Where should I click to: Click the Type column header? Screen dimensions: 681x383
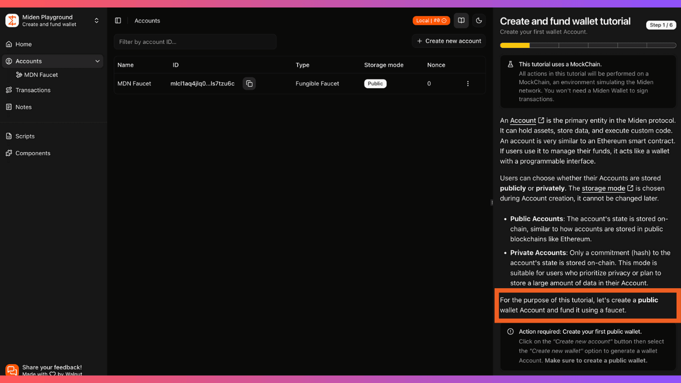303,65
